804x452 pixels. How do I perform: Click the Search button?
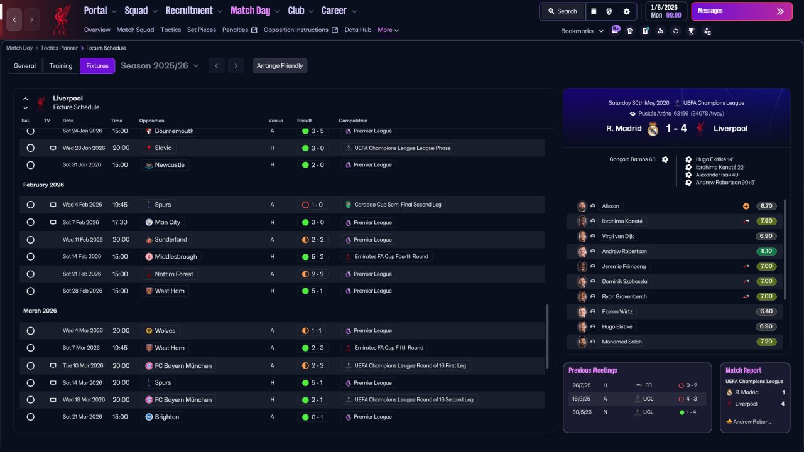click(562, 11)
